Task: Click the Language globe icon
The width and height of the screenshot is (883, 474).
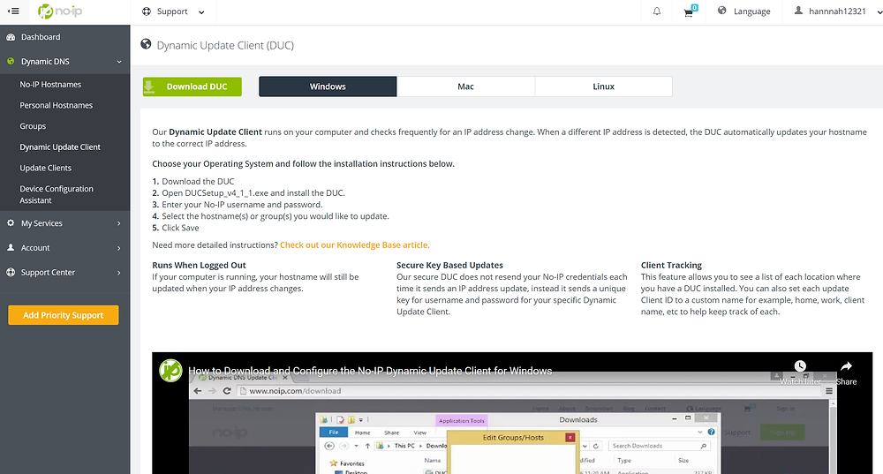Action: click(x=722, y=11)
